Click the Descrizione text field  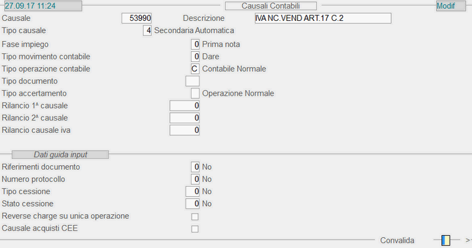(323, 18)
